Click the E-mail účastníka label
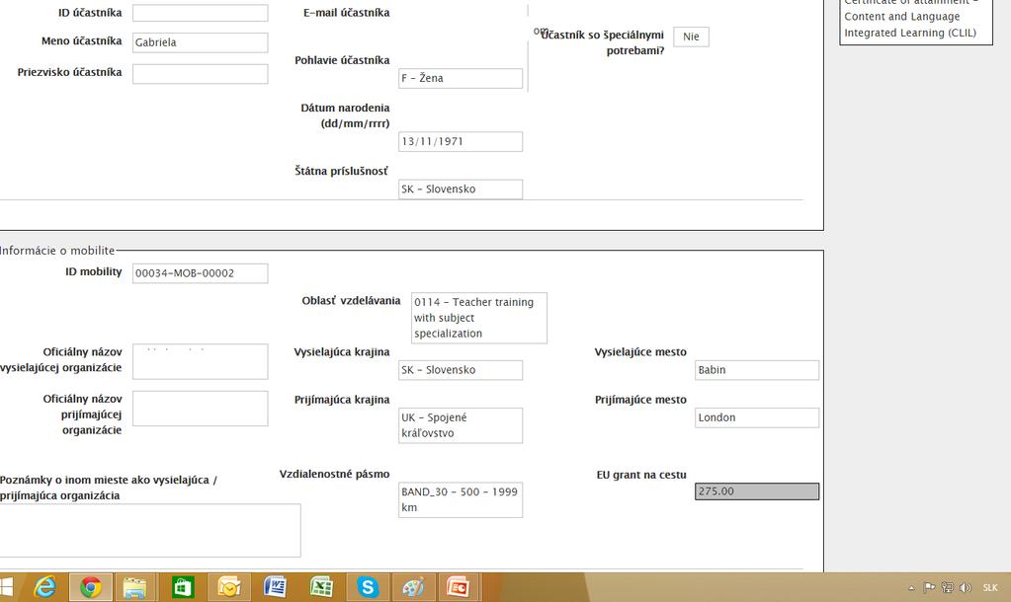Screen dimensions: 1011x602 coord(346,13)
